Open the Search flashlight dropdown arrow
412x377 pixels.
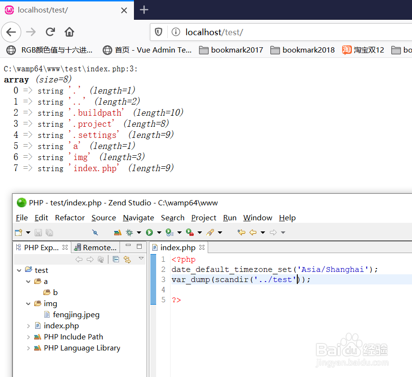click(220, 232)
